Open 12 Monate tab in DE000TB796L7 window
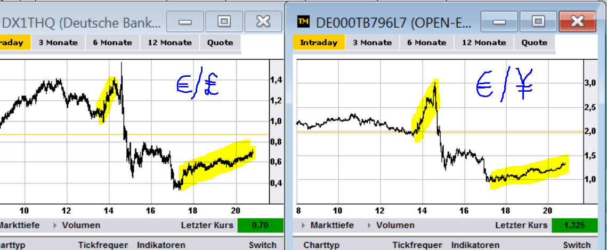 (x=484, y=42)
